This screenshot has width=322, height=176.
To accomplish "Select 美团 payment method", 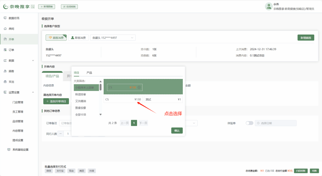I will pyautogui.click(x=82, y=171).
